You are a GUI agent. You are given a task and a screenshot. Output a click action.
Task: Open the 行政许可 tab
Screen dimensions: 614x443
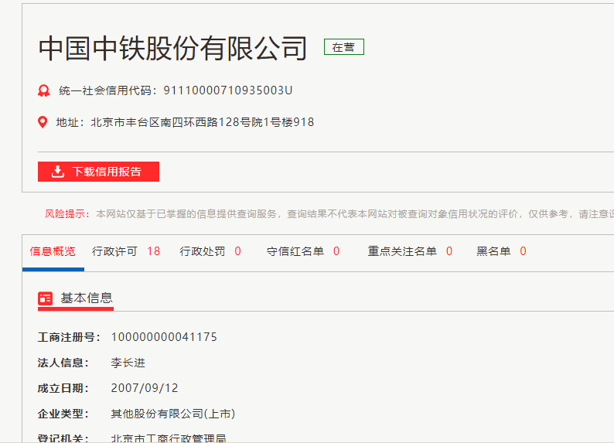coord(114,251)
